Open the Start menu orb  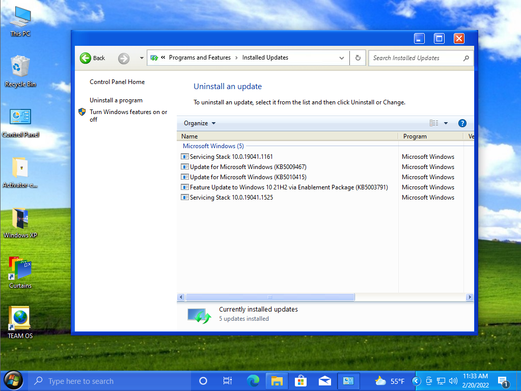(13, 381)
